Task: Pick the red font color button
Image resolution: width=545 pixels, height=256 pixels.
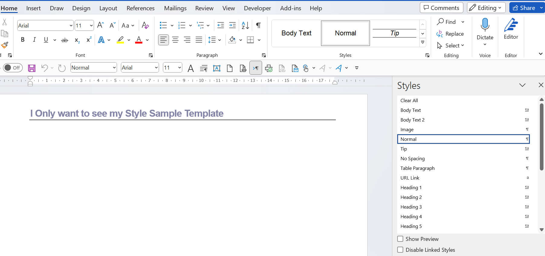Action: coord(139,40)
